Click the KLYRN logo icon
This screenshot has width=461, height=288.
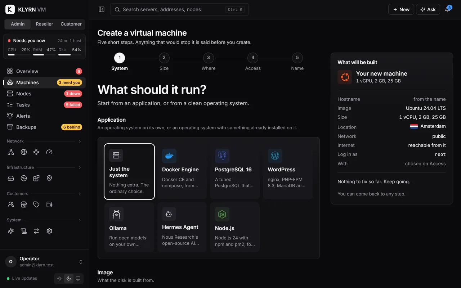click(x=10, y=9)
